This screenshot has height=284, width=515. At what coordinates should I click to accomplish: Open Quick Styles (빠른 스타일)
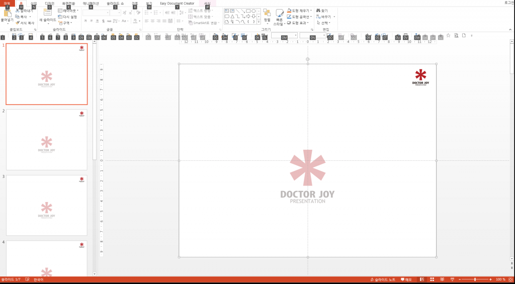click(280, 18)
